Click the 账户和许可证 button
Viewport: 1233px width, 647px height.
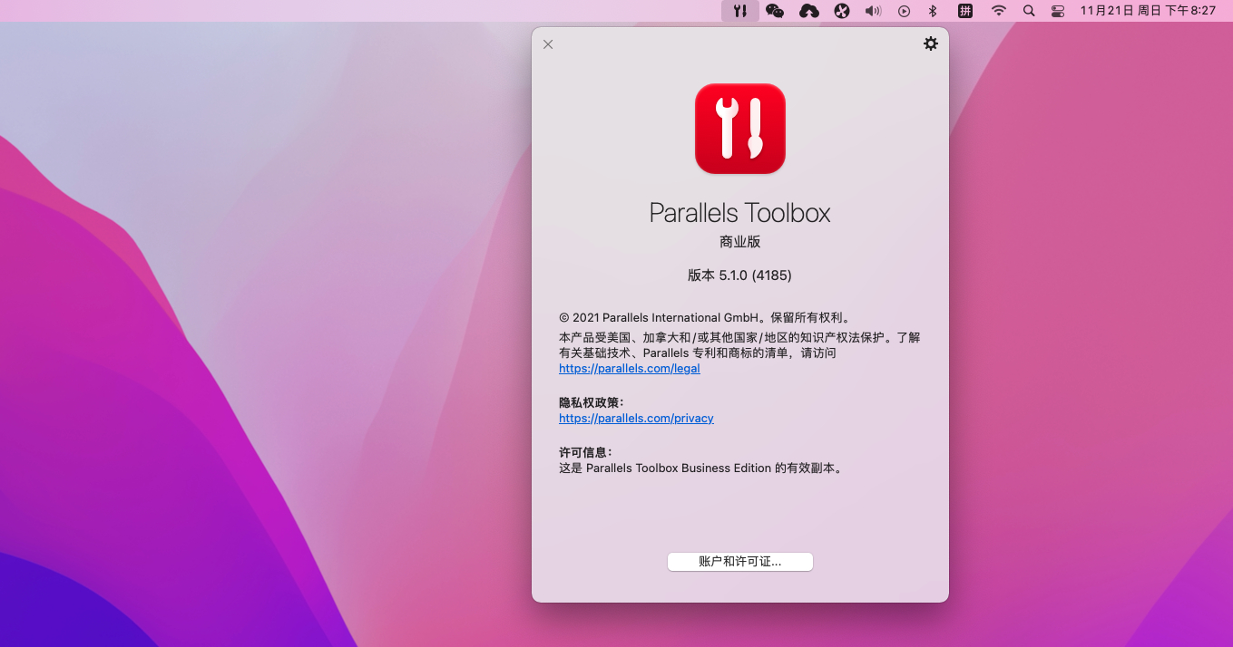click(x=739, y=561)
